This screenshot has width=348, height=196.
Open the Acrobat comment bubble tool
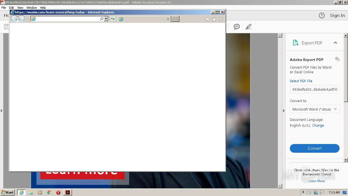[x=237, y=27]
